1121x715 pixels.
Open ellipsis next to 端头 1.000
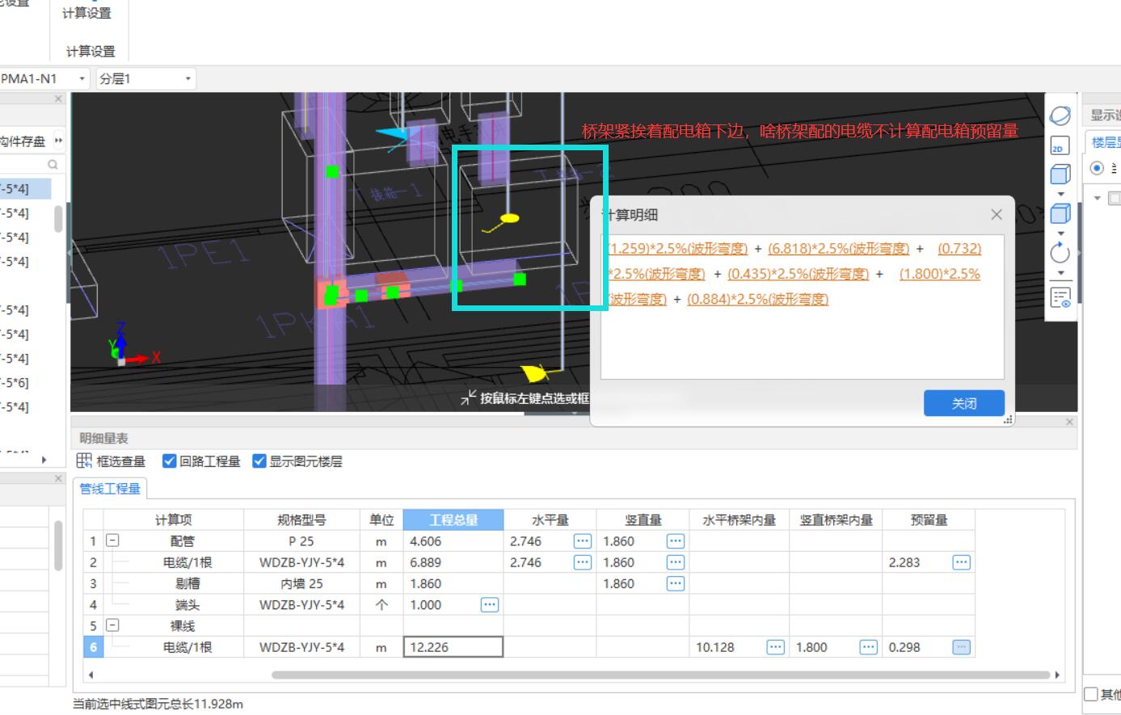[x=490, y=604]
